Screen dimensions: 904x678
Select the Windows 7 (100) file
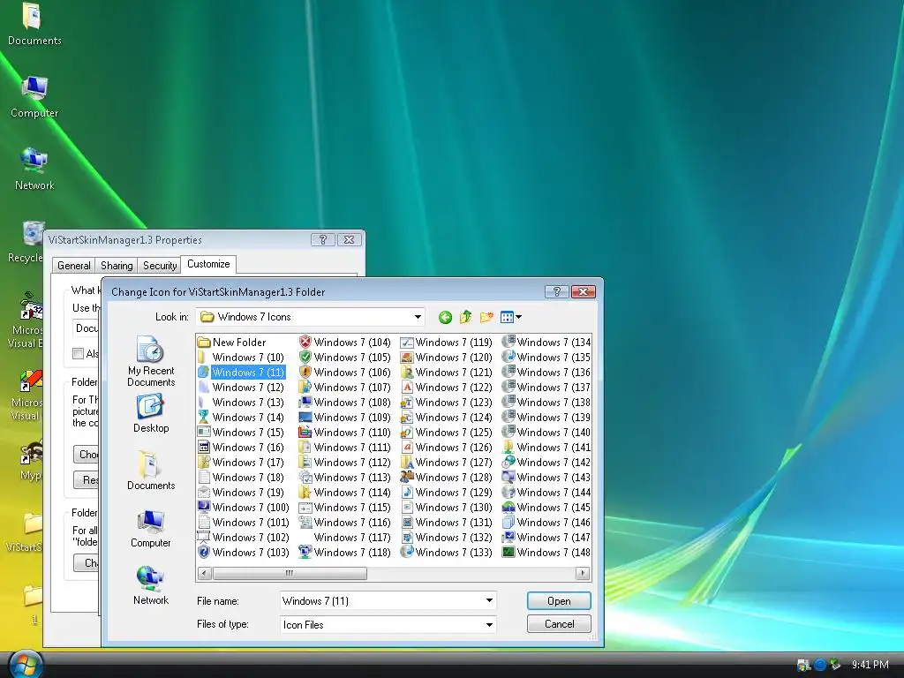click(244, 508)
